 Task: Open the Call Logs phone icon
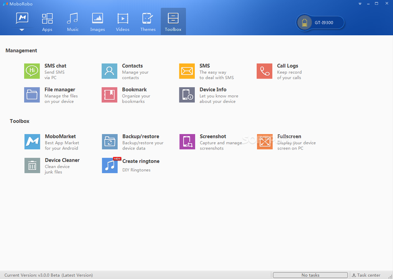click(264, 71)
